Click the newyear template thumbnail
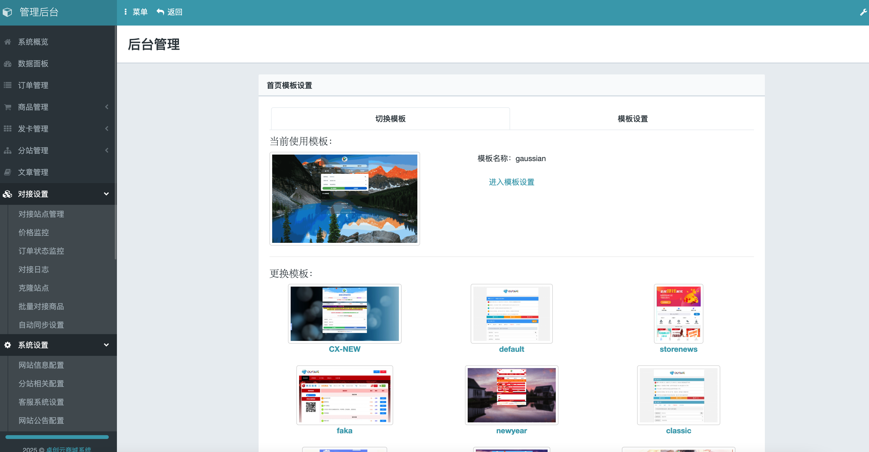Image resolution: width=869 pixels, height=452 pixels. pos(511,395)
